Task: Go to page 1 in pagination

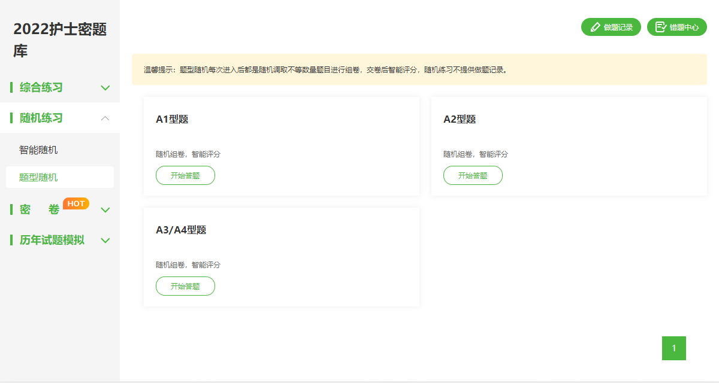Action: 673,348
